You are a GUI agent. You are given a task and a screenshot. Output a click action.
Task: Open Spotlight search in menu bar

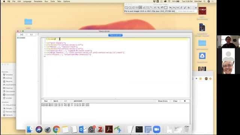click(204, 1)
